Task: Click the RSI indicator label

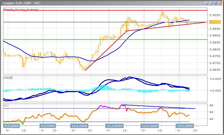Action: (6, 106)
